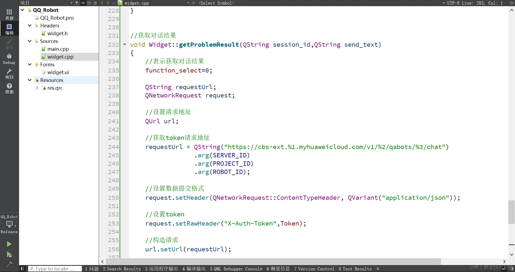The height and width of the screenshot is (272, 515).
Task: Click the function_select=0; statement
Action: coord(179,70)
